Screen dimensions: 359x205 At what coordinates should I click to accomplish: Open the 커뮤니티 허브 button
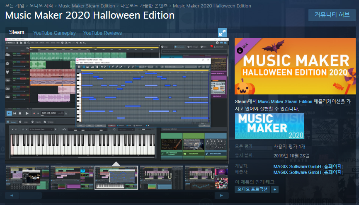[332, 15]
